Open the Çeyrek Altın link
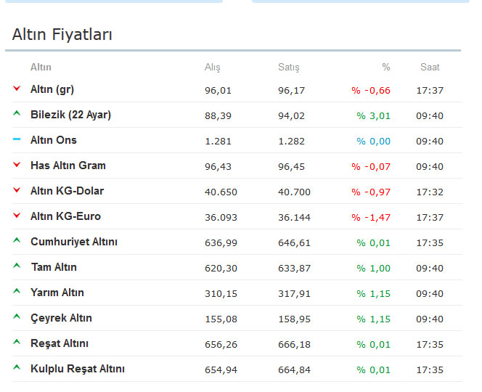 (x=61, y=318)
